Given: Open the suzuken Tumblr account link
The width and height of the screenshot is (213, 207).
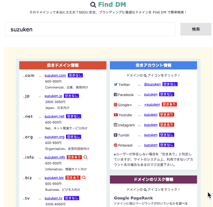Looking at the screenshot, I should coord(151,135).
